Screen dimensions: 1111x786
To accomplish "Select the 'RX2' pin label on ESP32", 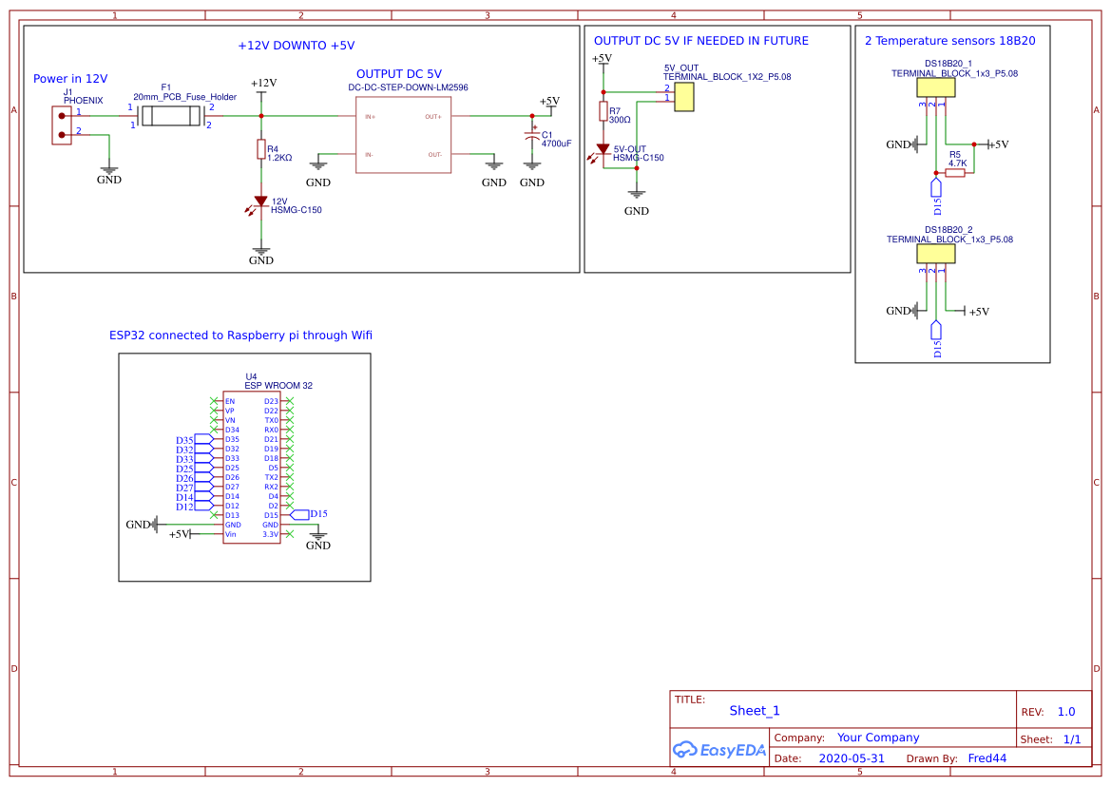I will [272, 487].
